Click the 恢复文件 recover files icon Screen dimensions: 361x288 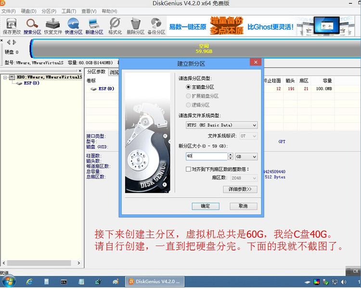coord(53,26)
